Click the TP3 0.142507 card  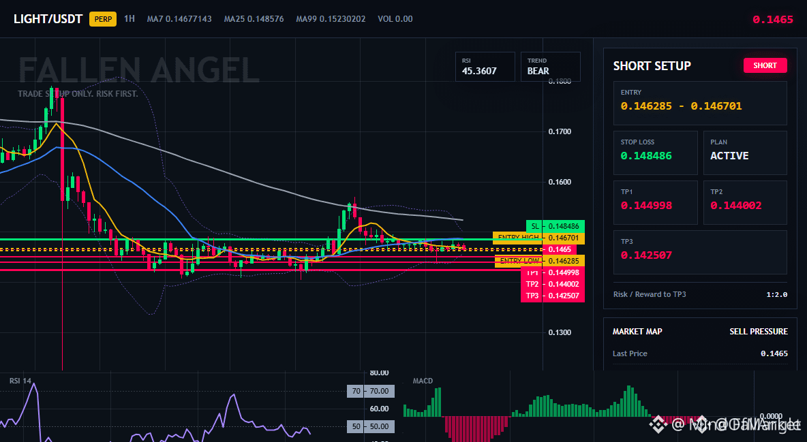pyautogui.click(x=700, y=252)
